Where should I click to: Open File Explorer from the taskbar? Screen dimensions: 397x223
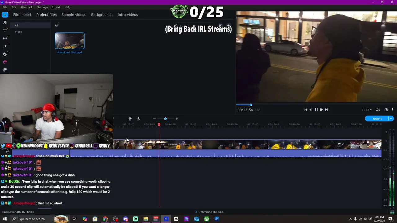tap(146, 219)
